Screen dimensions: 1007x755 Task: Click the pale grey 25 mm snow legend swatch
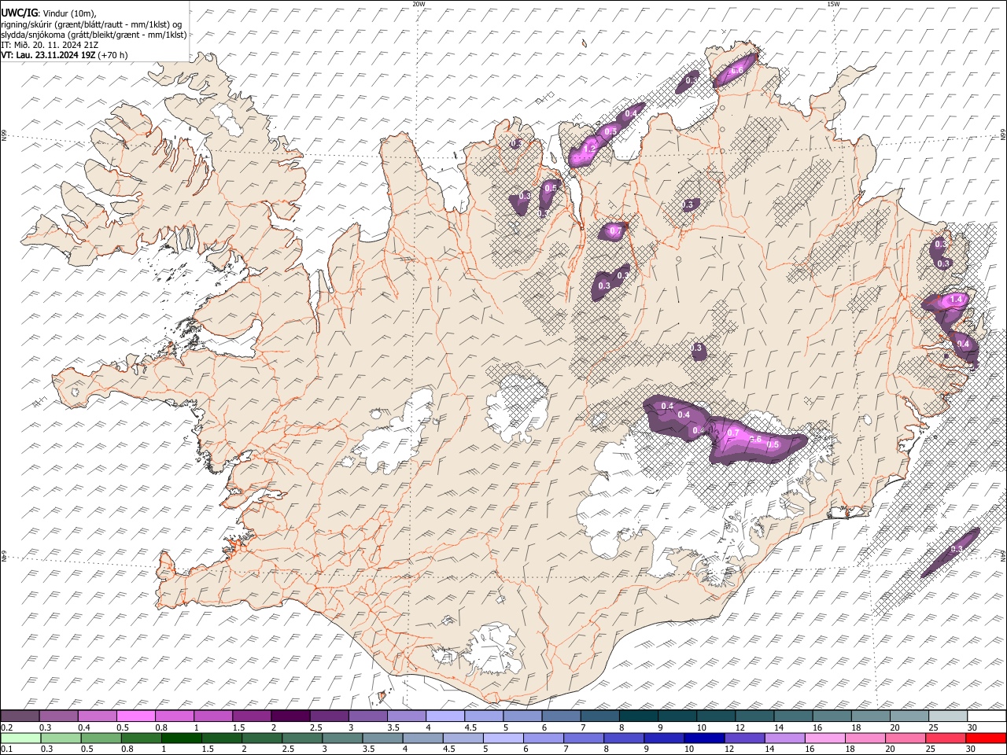947,716
